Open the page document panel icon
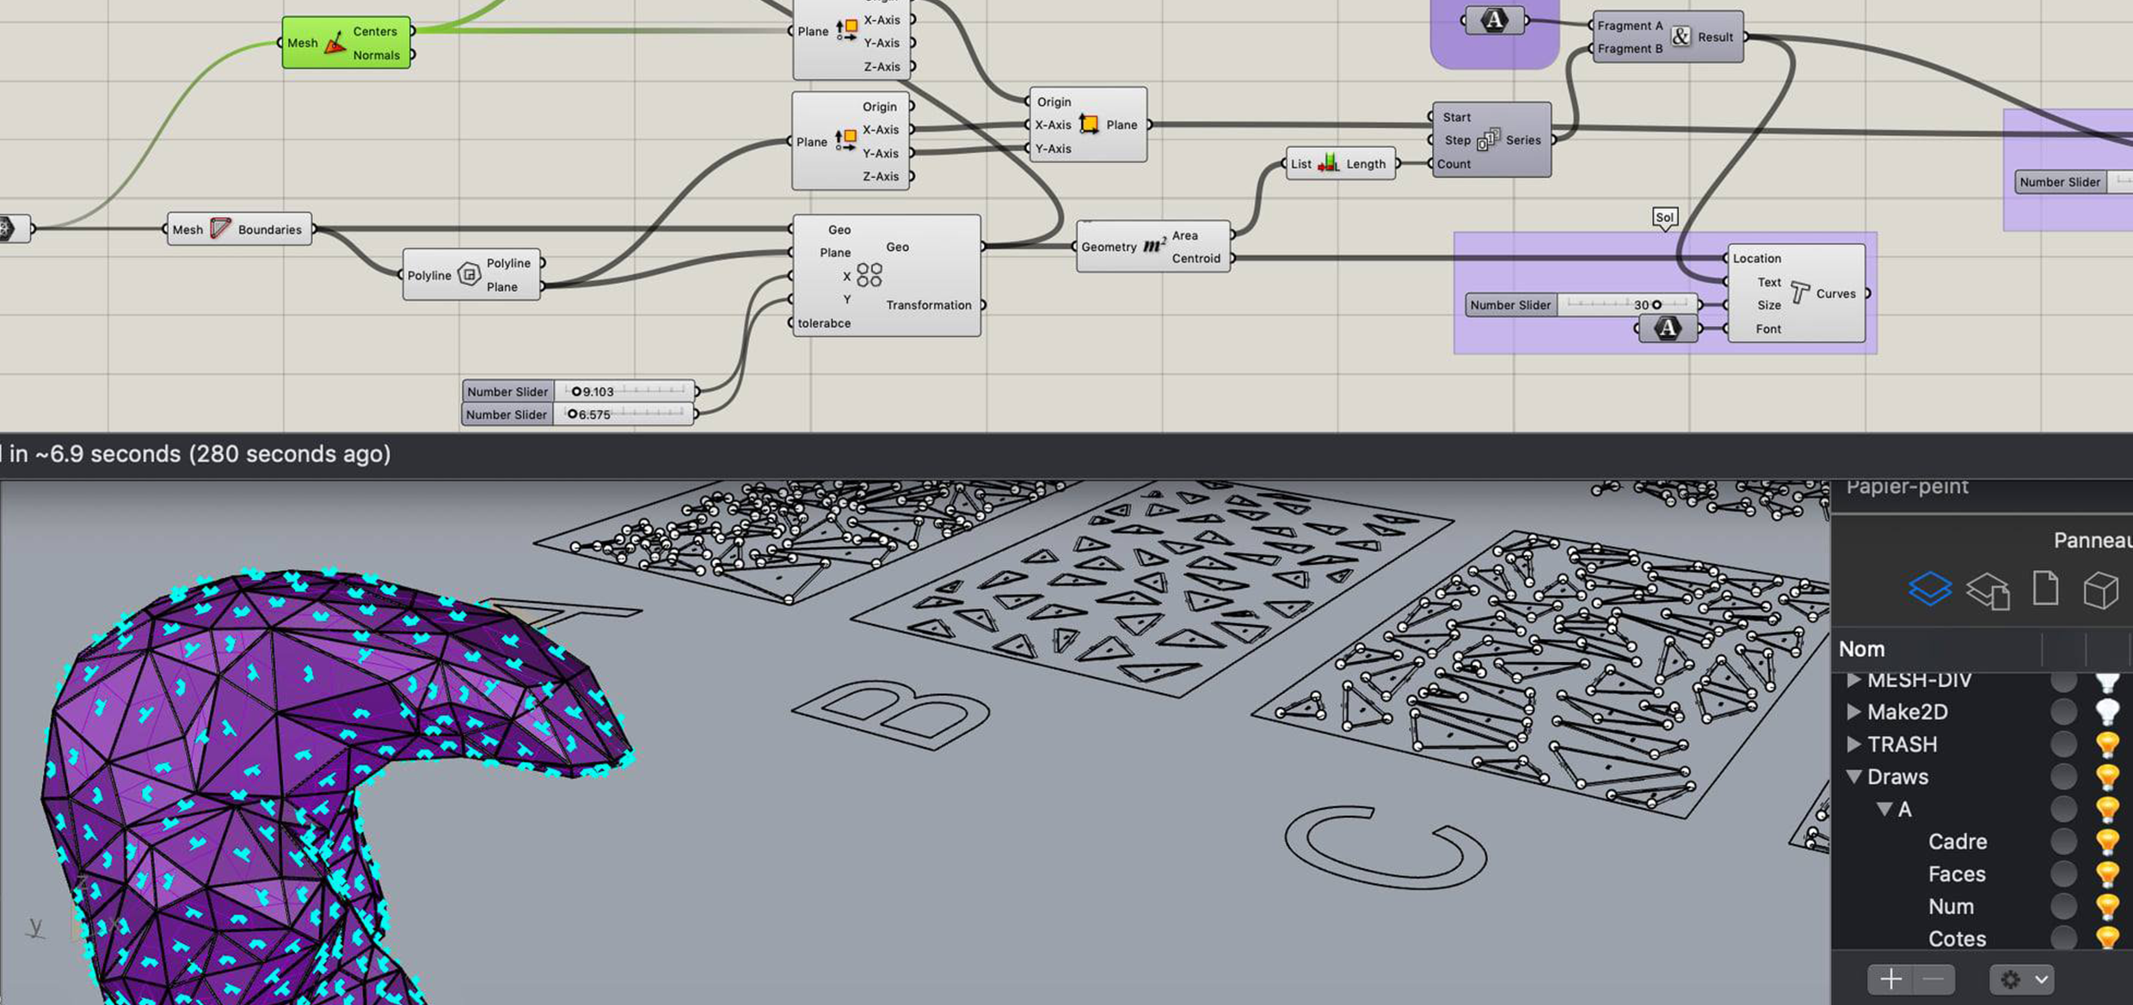Viewport: 2133px width, 1005px height. 2045,589
